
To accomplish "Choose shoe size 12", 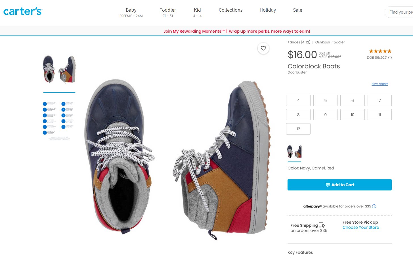I will [x=298, y=129].
